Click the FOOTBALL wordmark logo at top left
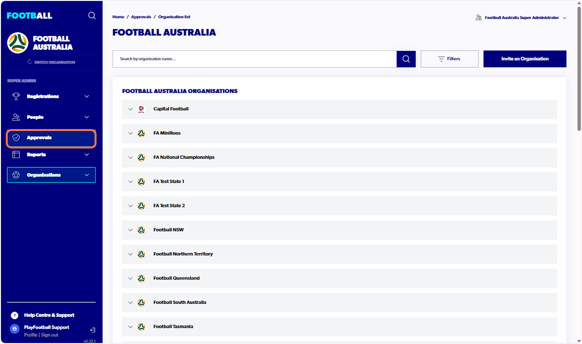 coord(30,16)
